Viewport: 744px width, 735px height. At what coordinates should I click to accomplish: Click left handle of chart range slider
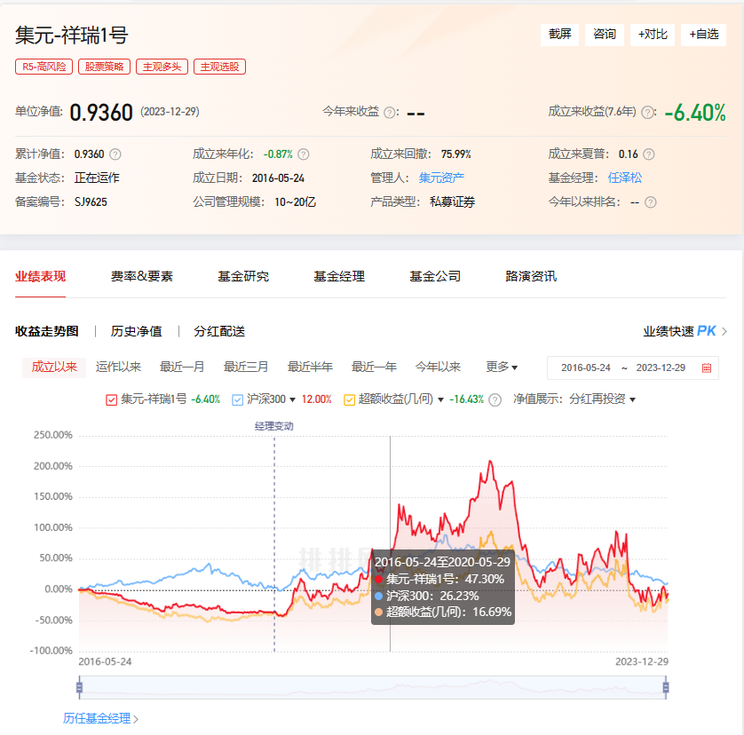pos(79,687)
